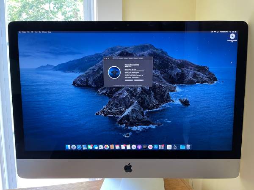254x190 pixels.
Task: Open Launchpad in the dock
Action: 74,147
